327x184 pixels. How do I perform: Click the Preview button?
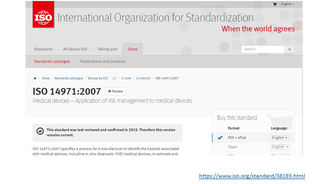pyautogui.click(x=115, y=91)
